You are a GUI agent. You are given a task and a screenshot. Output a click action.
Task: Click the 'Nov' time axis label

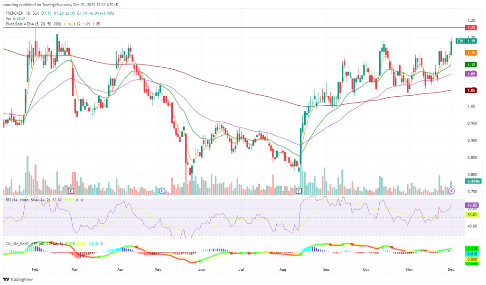coord(410,269)
